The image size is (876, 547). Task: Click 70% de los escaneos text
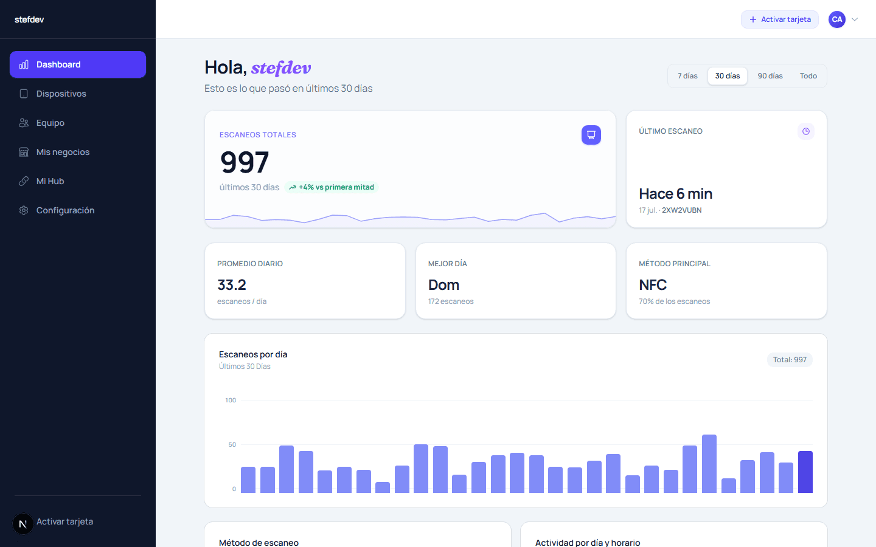coord(674,301)
